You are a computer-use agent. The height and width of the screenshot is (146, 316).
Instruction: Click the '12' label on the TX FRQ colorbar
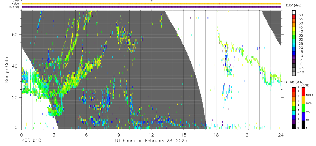coord(298,114)
